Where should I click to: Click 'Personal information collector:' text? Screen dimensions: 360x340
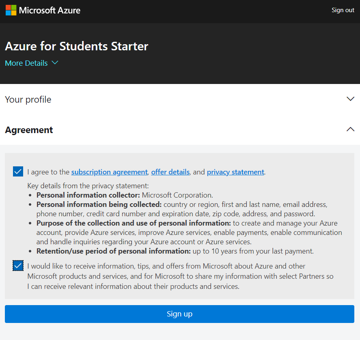pyautogui.click(x=88, y=195)
